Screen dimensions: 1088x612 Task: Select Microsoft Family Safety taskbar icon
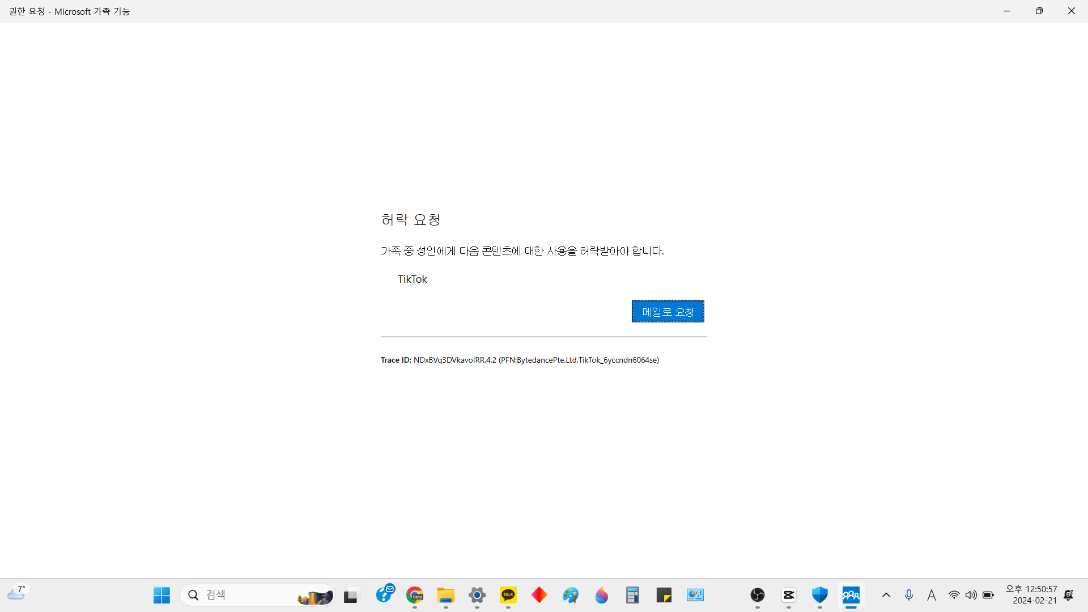tap(851, 595)
